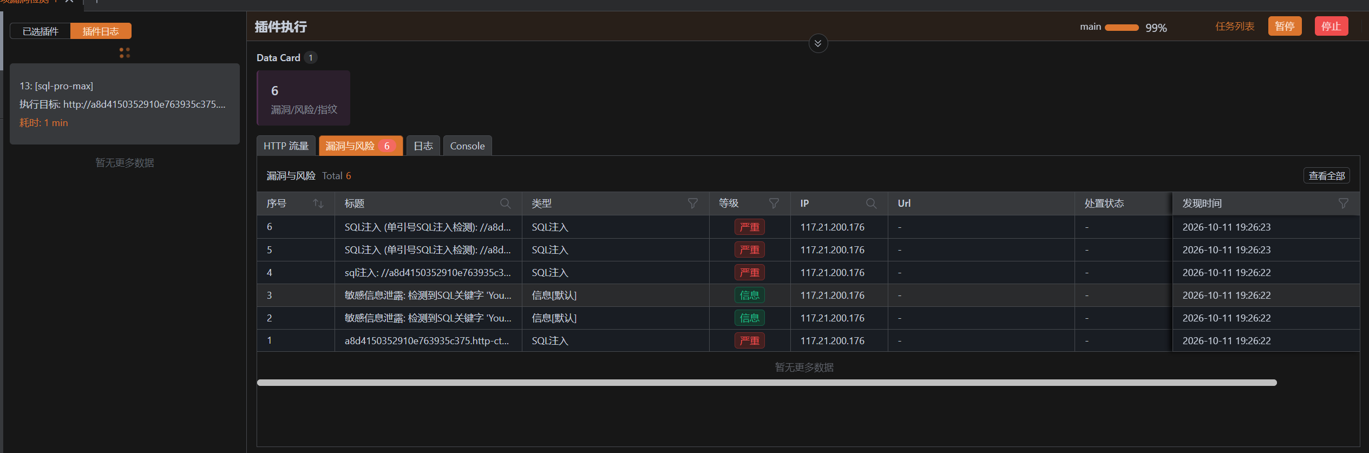Open filter for the 类型 column
This screenshot has width=1369, height=453.
[x=692, y=203]
